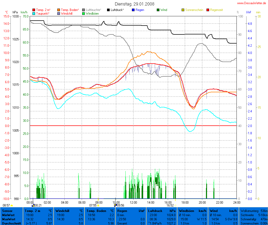Click the light green Windböen legend square
Screen dimensions: 268x225
click(x=83, y=13)
